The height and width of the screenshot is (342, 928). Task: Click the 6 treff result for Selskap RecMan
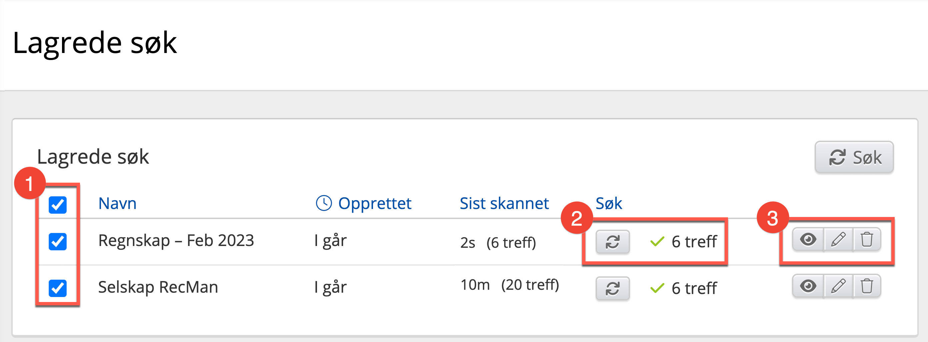[x=693, y=288]
